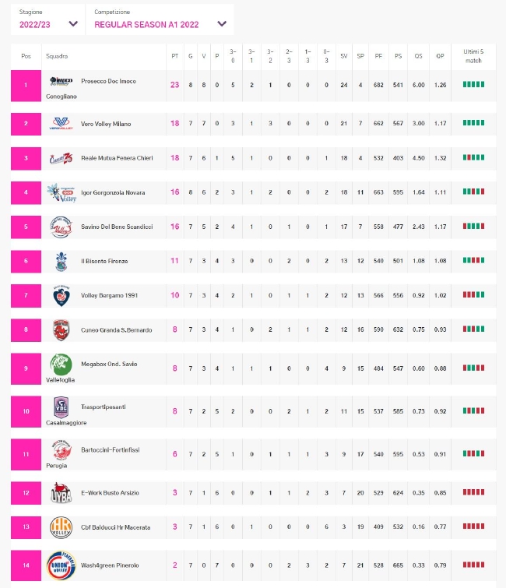Open the Igor Gorgonzola Novara logo
506x588 pixels.
click(61, 192)
